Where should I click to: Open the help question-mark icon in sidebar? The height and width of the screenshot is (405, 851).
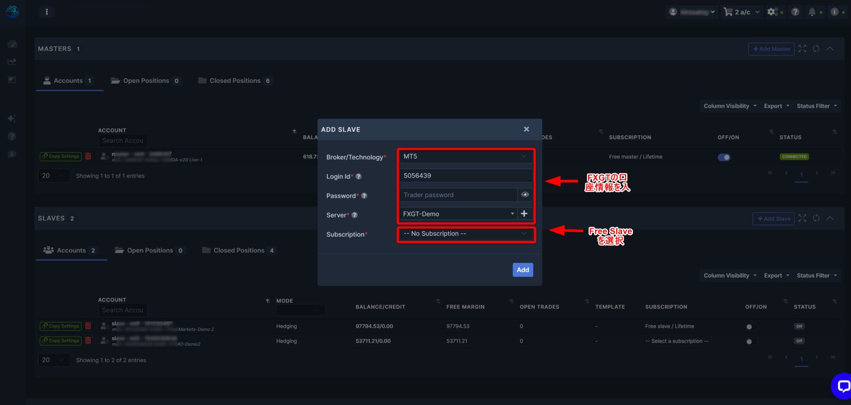(12, 136)
